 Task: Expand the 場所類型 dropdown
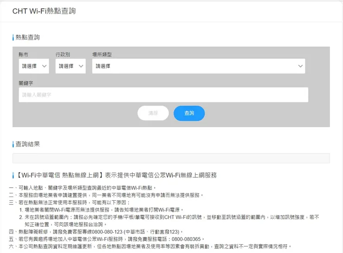click(x=199, y=66)
